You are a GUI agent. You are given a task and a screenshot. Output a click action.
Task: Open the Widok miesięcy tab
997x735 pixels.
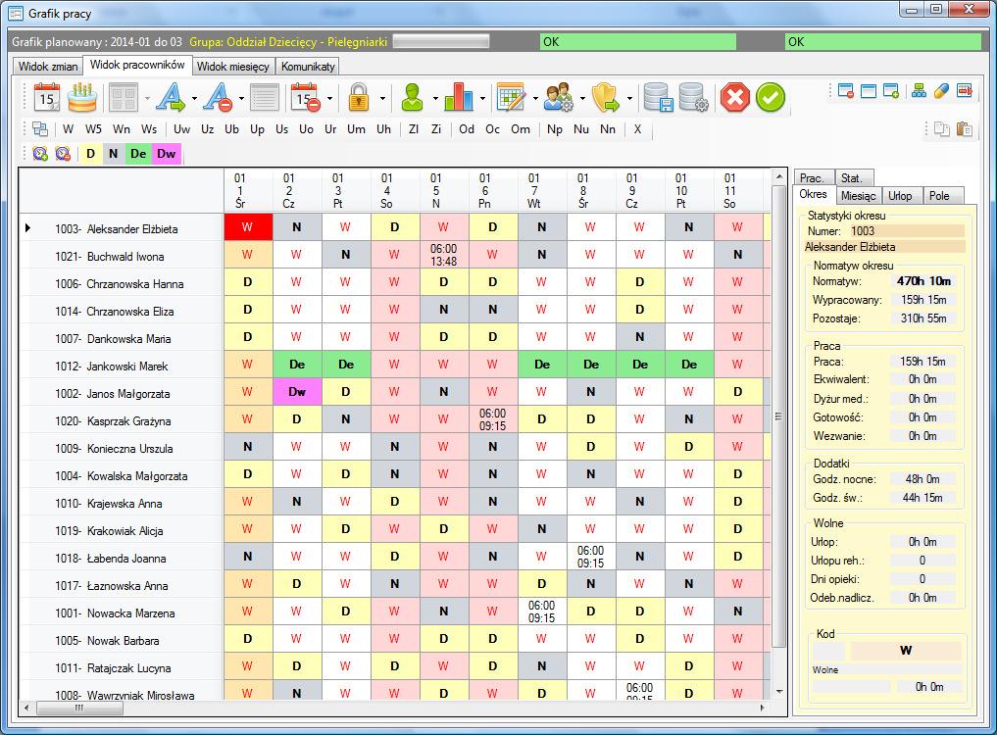pyautogui.click(x=232, y=66)
